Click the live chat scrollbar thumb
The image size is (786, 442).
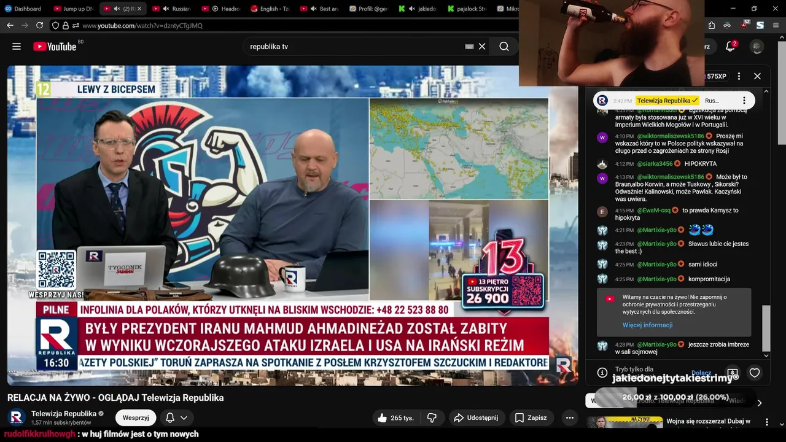pyautogui.click(x=766, y=328)
